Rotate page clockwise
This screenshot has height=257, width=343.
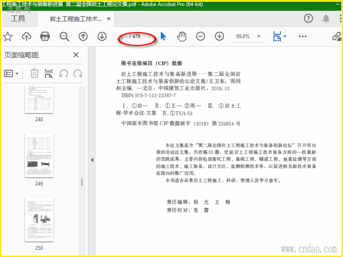pyautogui.click(x=78, y=74)
